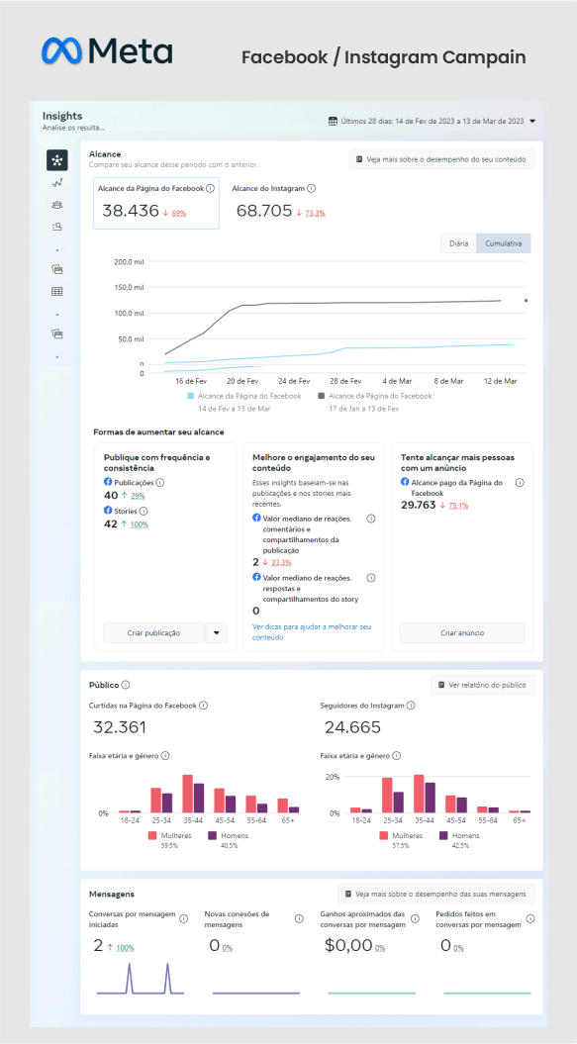Viewport: 577px width, 1044px height.
Task: Open the Results line-chart sidebar icon
Action: click(57, 183)
